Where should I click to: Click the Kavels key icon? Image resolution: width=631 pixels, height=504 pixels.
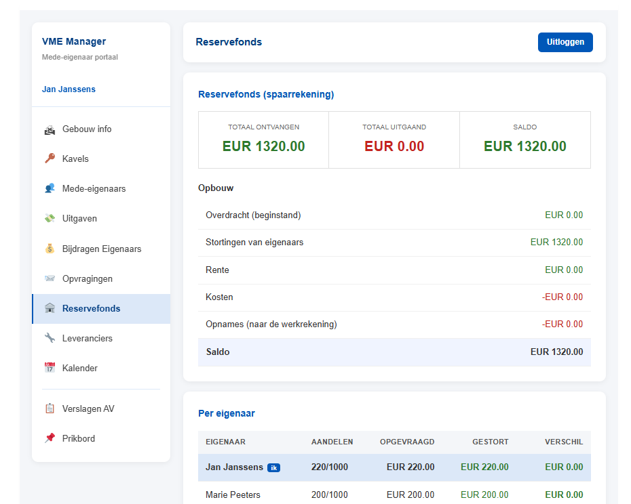[x=50, y=159]
